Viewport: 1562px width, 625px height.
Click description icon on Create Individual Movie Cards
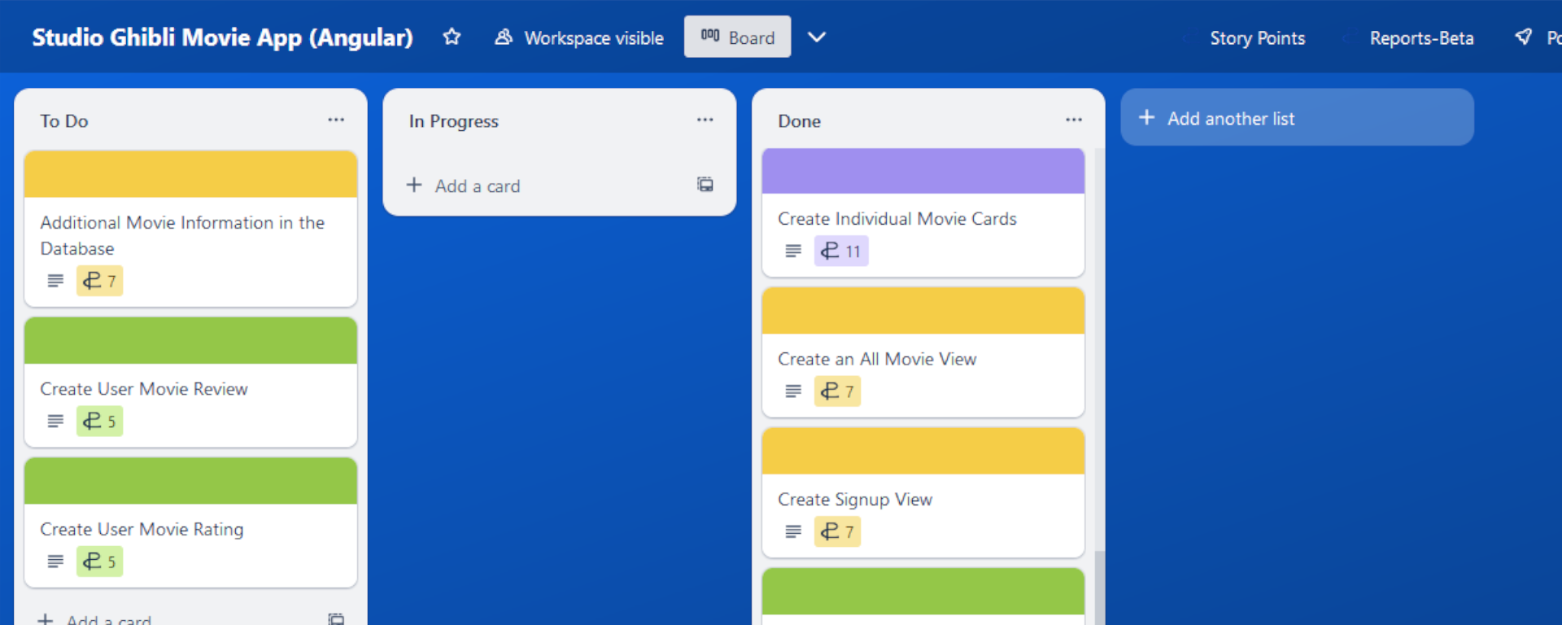793,251
